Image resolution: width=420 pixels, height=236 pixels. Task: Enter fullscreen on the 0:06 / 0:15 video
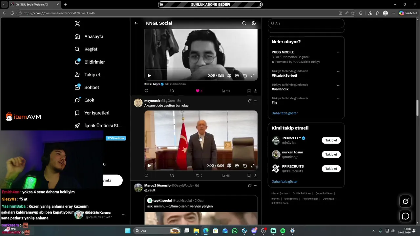[x=253, y=76]
